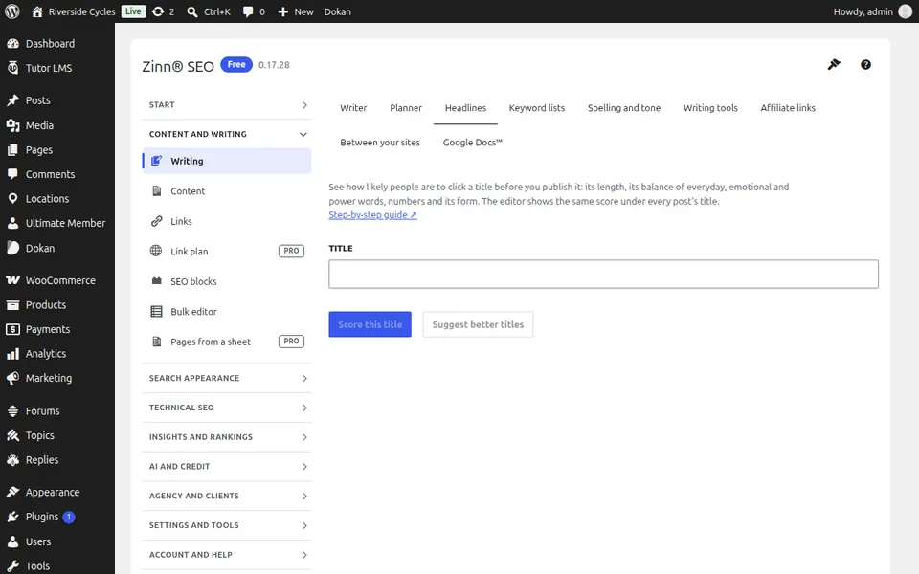
Task: Open the Step-by-step guide link
Action: 372,215
